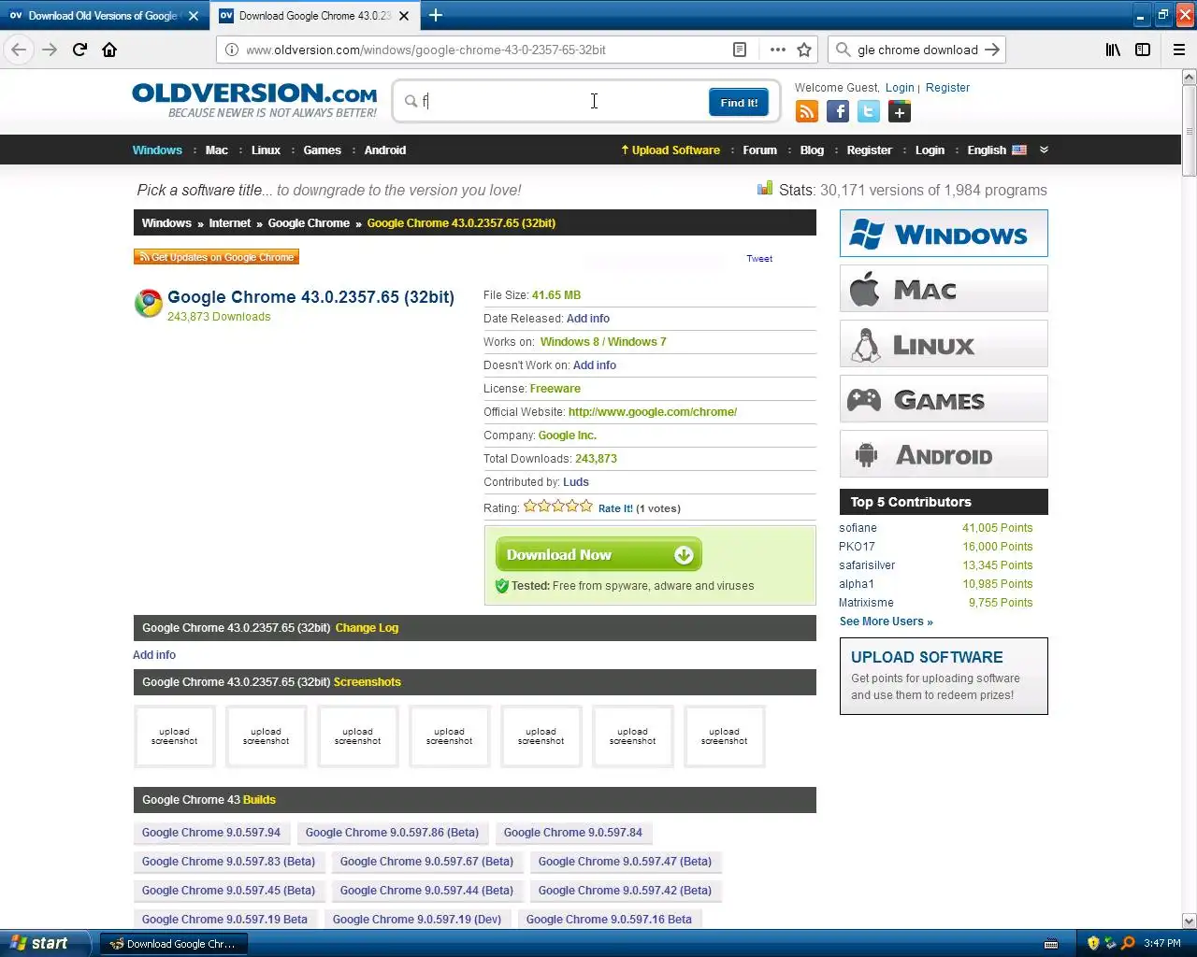
Task: Click the Login link beside Welcome Guest
Action: pos(900,88)
